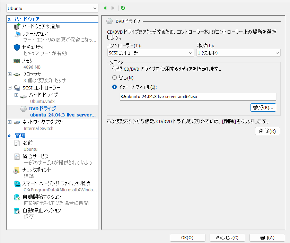Viewport: 290px width, 243px height.
Task: Open the Integration Services (統合サービス) icon
Action: point(17,157)
